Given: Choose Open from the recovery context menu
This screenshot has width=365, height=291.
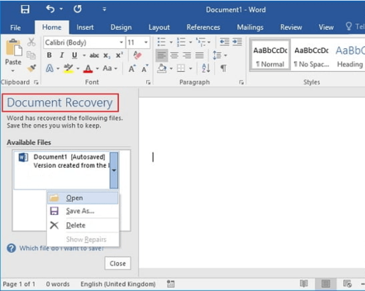Looking at the screenshot, I should [83, 198].
